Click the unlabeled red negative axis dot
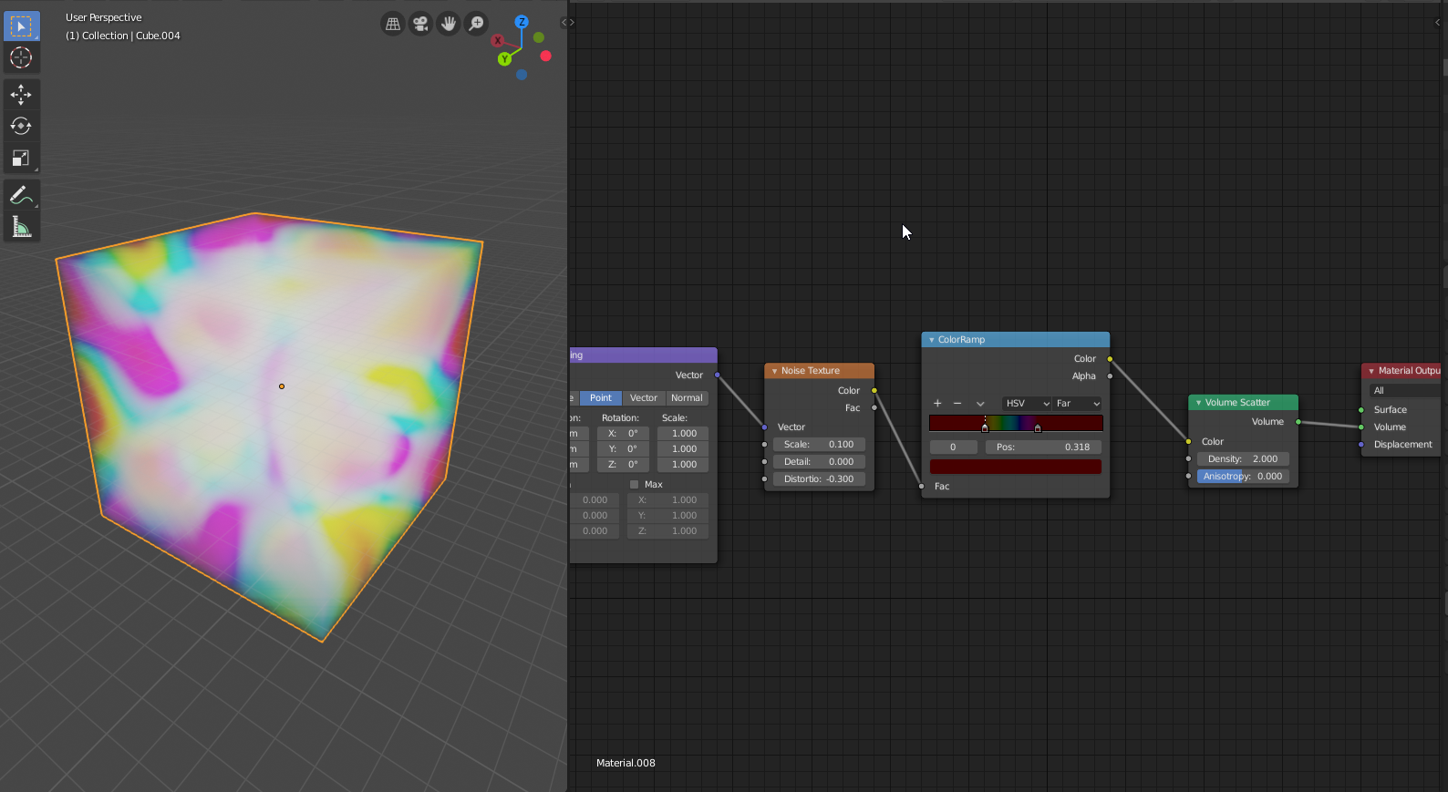Image resolution: width=1448 pixels, height=792 pixels. [x=545, y=56]
